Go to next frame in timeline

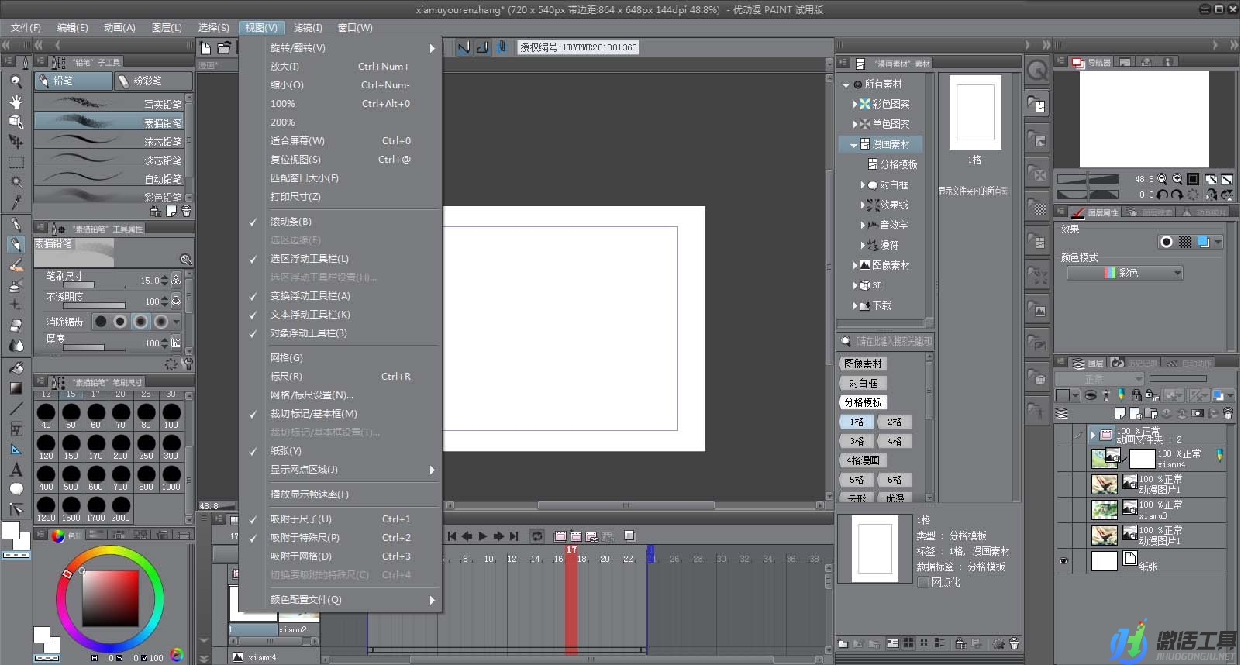click(x=498, y=536)
